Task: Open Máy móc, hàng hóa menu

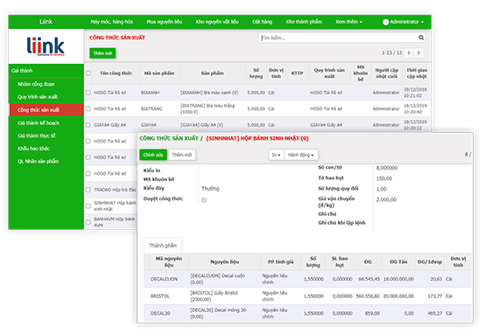Action: pyautogui.click(x=111, y=22)
